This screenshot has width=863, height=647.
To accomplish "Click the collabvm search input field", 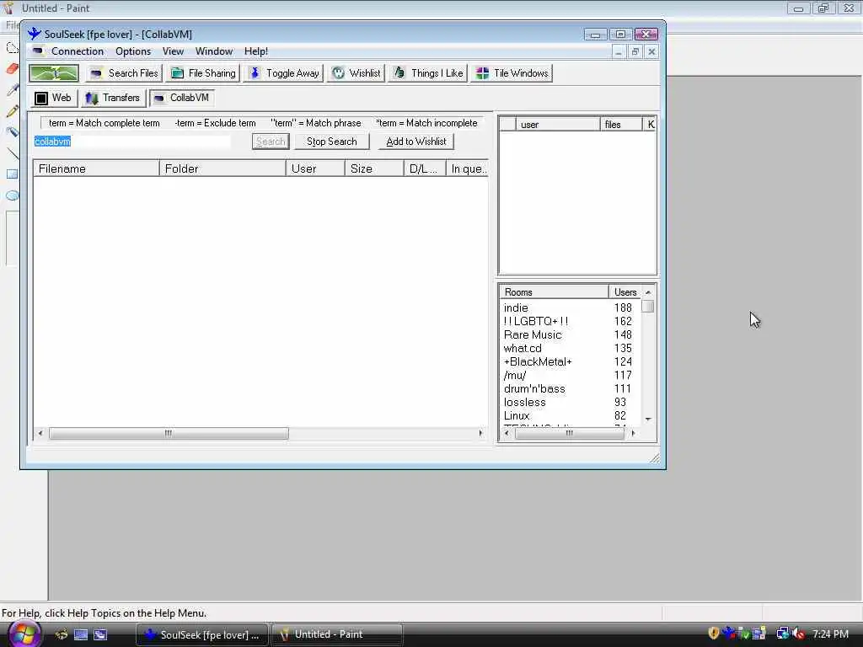I will 132,142.
